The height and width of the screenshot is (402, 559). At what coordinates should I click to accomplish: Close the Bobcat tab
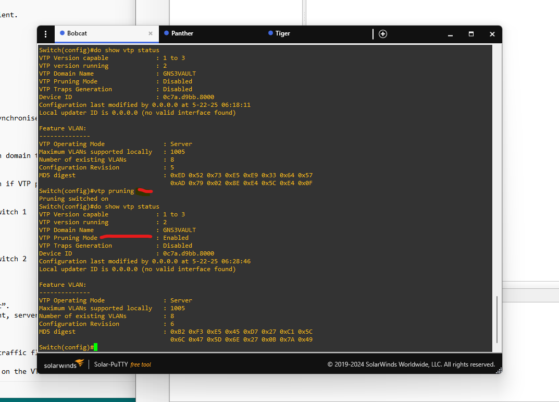[x=151, y=33]
